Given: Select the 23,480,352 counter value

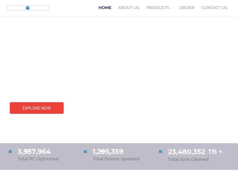Looking at the screenshot, I should (186, 152).
